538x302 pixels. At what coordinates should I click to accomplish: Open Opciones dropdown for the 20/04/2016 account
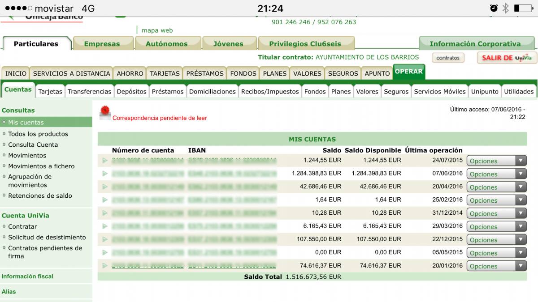pos(496,187)
